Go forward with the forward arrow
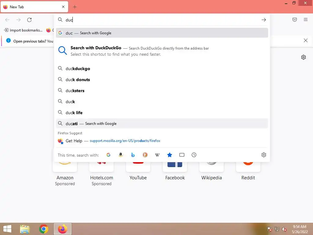This screenshot has height=235, width=313. click(18, 20)
